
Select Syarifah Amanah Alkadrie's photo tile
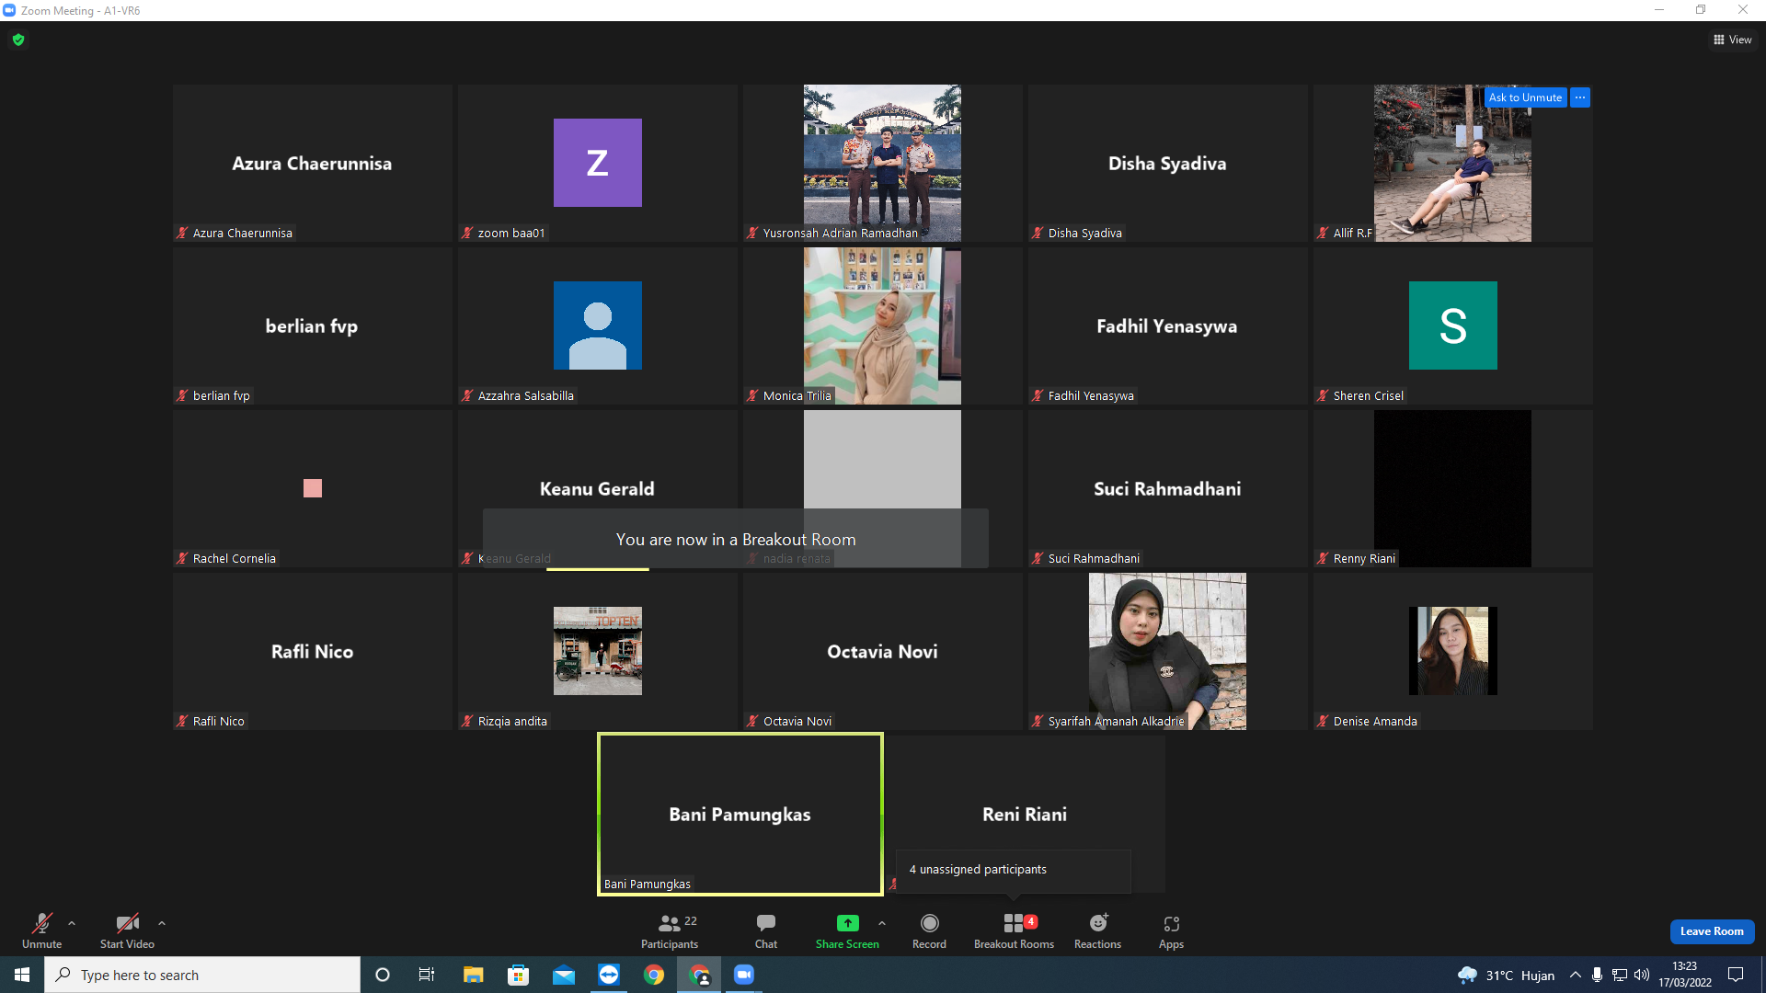(x=1167, y=651)
